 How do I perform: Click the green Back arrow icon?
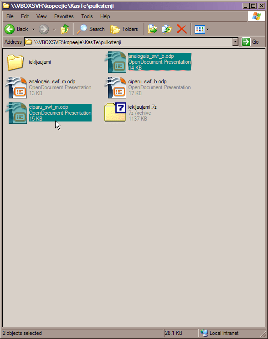[x=10, y=29]
